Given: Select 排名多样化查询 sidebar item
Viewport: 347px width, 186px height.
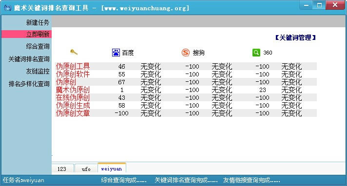Looking at the screenshot, I should 29,84.
